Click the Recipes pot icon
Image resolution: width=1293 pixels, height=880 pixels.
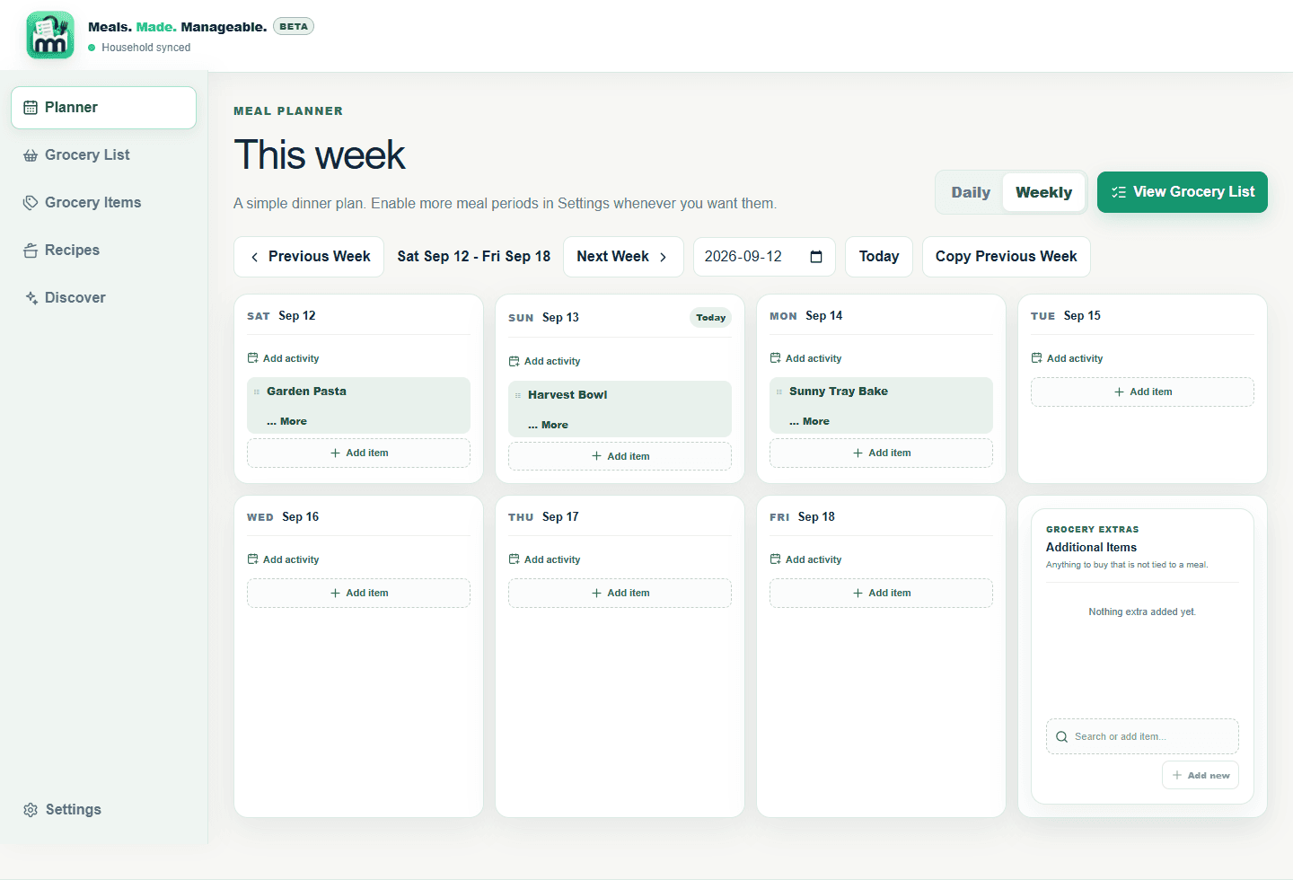(31, 251)
